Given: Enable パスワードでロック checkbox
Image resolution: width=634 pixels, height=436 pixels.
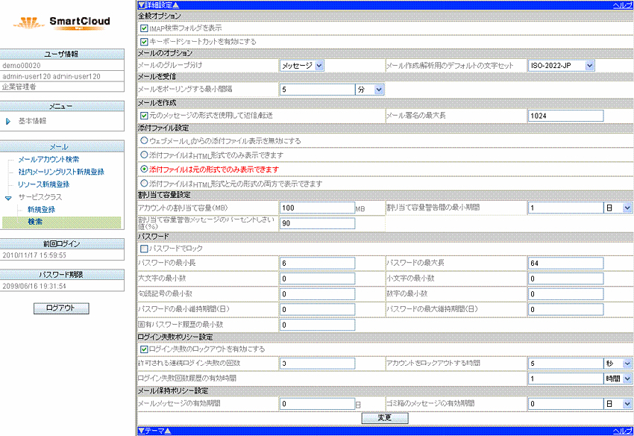Looking at the screenshot, I should pyautogui.click(x=143, y=248).
